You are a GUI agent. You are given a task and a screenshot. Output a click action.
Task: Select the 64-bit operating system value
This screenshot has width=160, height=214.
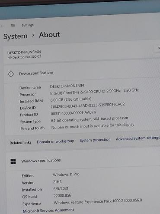click(90, 119)
